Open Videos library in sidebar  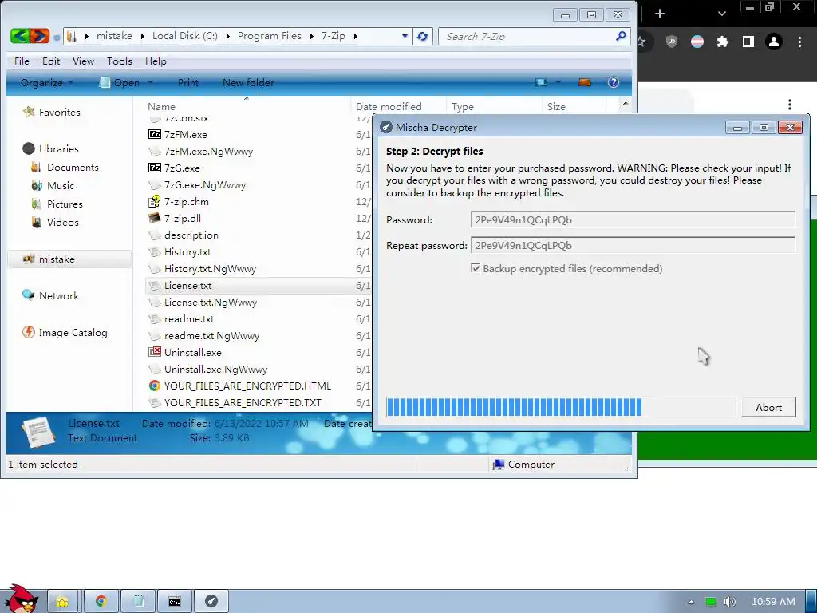coord(62,222)
